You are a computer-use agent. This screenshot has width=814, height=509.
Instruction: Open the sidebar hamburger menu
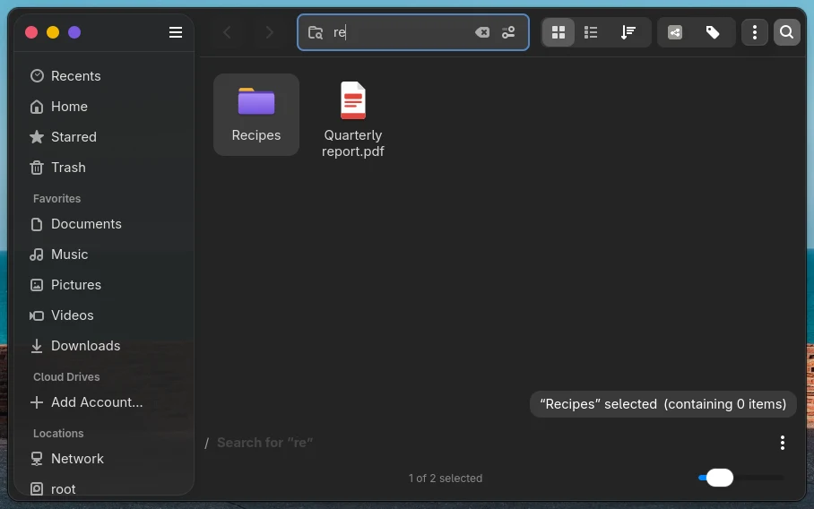(176, 32)
